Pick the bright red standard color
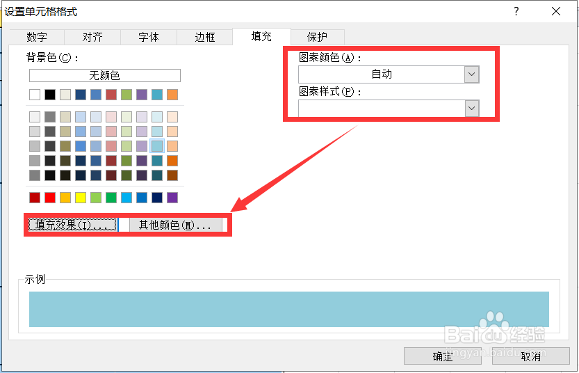This screenshot has height=373, width=579. [50, 198]
